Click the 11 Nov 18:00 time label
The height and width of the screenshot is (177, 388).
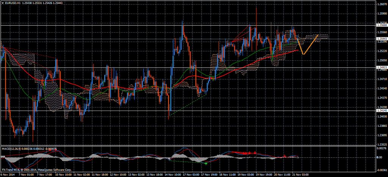[100, 174]
